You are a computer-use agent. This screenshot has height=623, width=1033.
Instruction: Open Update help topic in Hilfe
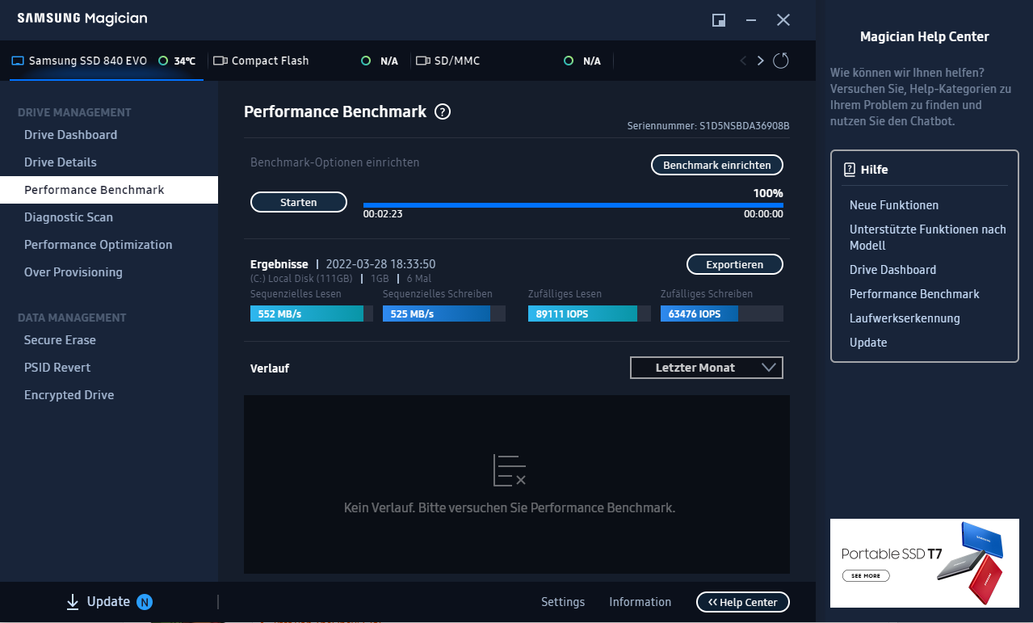pyautogui.click(x=868, y=343)
